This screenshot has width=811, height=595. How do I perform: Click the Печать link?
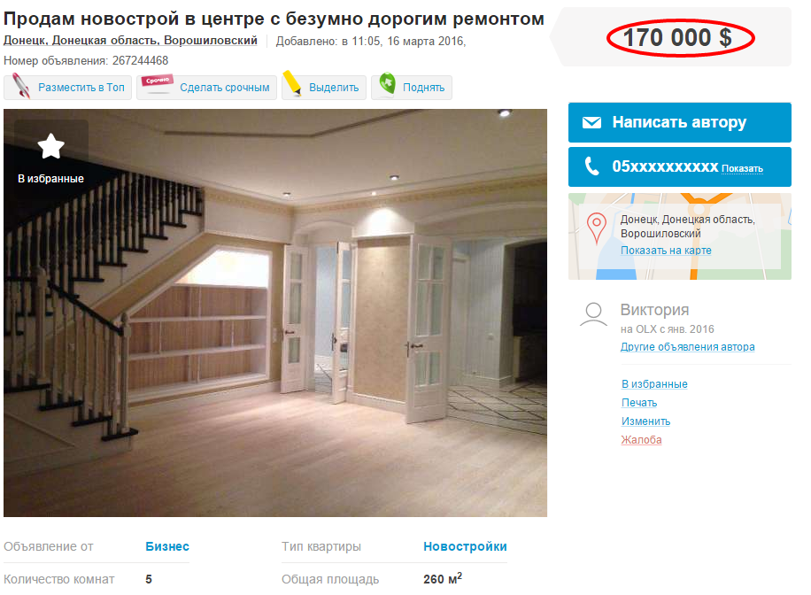(639, 403)
